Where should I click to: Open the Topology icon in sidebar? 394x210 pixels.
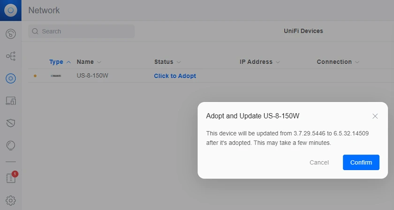10,56
